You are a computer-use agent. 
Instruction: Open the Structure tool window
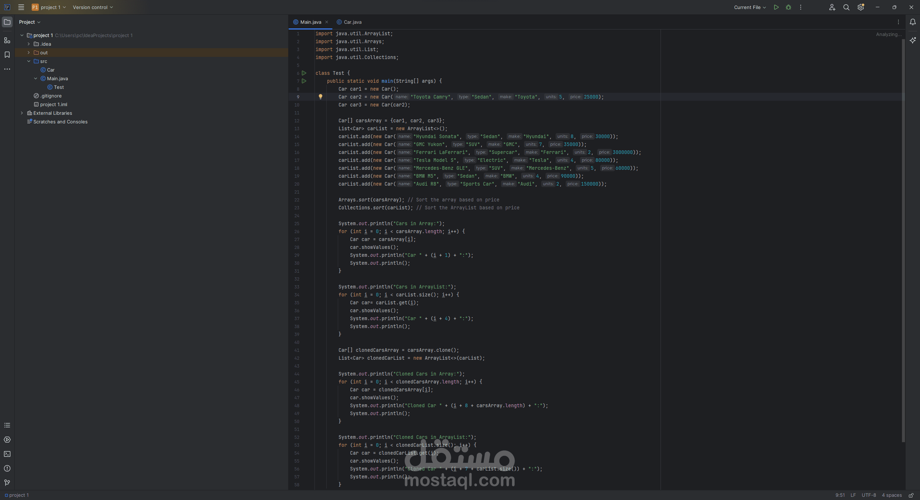(x=7, y=40)
